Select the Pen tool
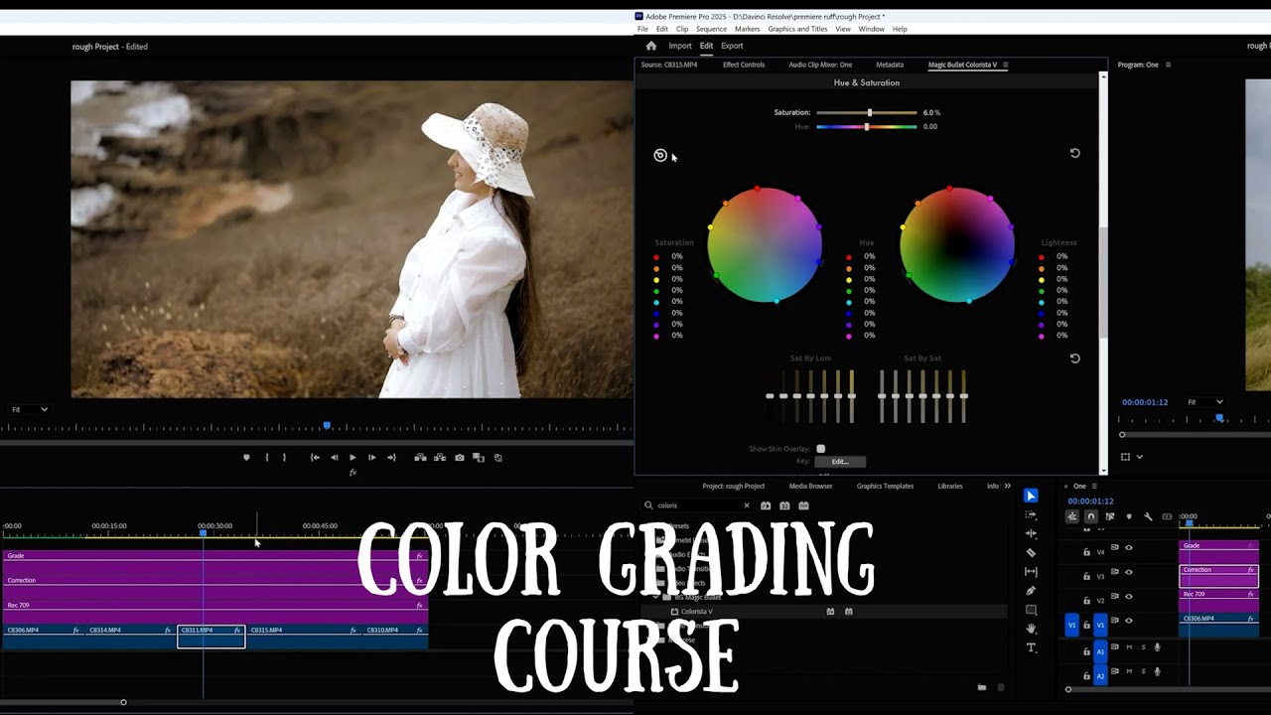Screen dimensions: 1271x715 point(1031,590)
